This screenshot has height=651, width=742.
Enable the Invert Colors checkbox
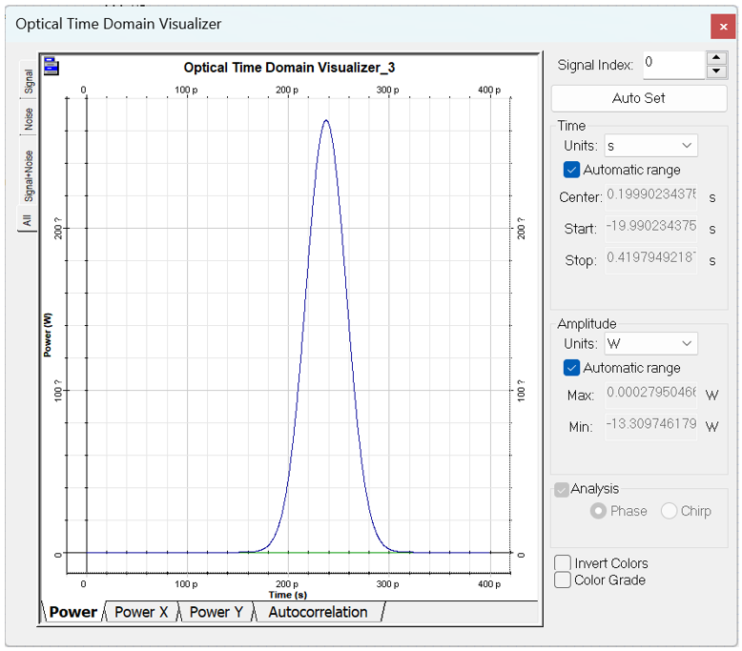click(x=564, y=563)
